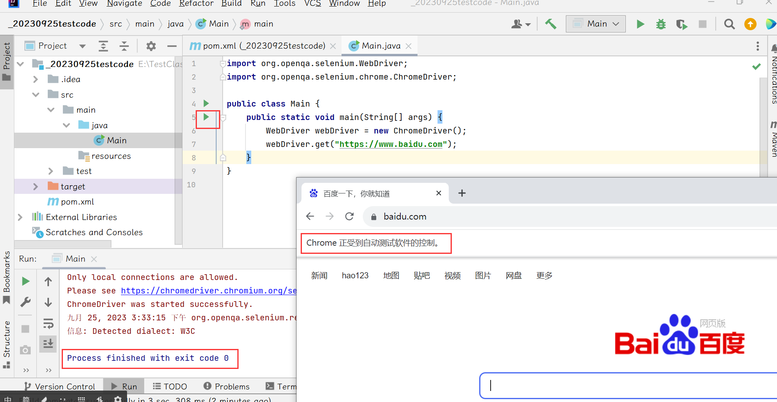Open the TODO tool window tab
Image resolution: width=777 pixels, height=402 pixels.
coord(170,386)
